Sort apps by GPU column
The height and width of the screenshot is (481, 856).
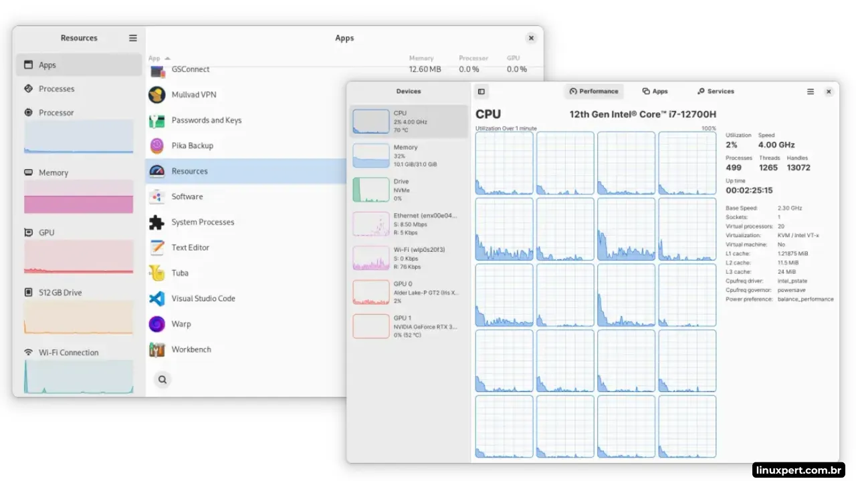pos(513,58)
